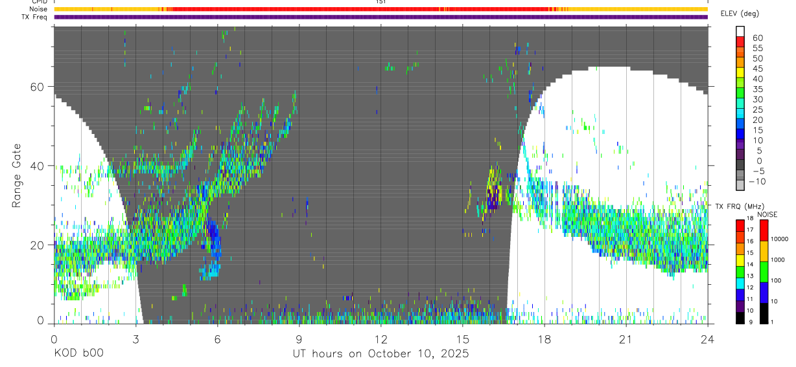Click the 'ELEV (deg)' color bar title
The width and height of the screenshot is (796, 367).
[740, 14]
